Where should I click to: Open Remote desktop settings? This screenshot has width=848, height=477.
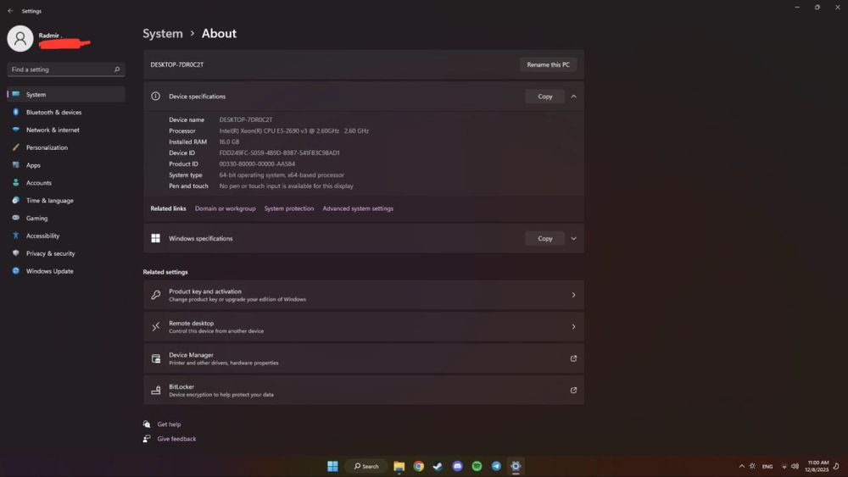pos(364,327)
